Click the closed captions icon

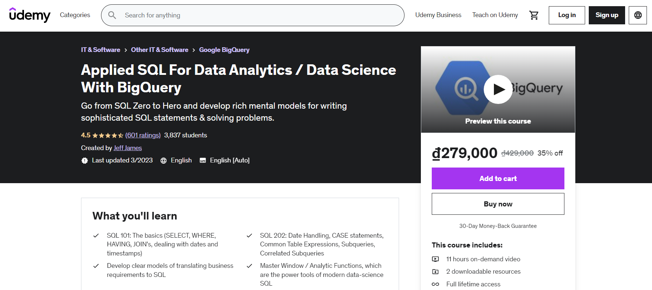pyautogui.click(x=203, y=161)
